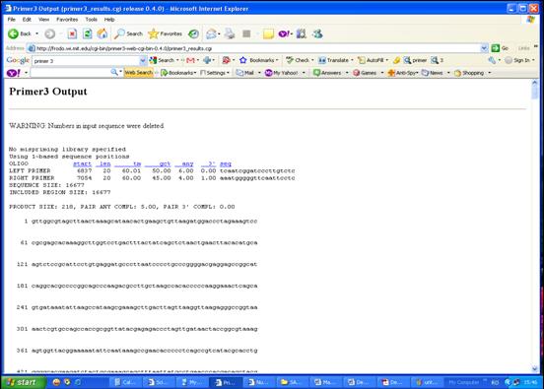Click the Yahoo toolbar Y! logo

[x=14, y=73]
